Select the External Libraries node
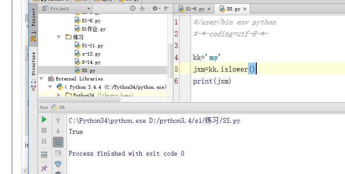345x174 pixels. tap(76, 79)
